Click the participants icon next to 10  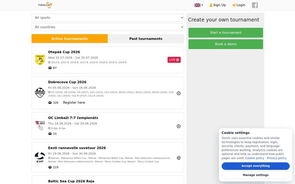pos(50,134)
